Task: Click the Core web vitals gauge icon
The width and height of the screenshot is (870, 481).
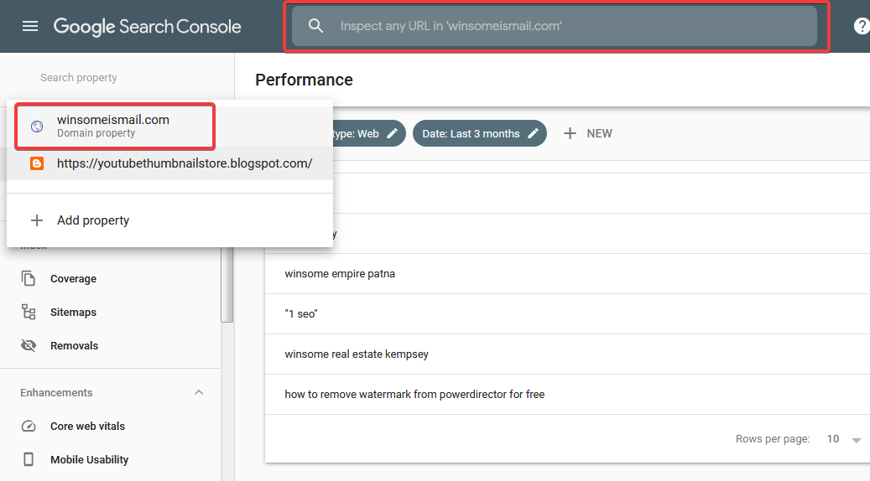Action: [x=29, y=426]
